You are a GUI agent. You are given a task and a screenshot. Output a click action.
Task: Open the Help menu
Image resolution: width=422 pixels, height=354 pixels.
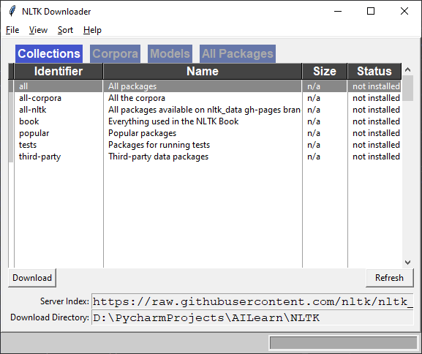[92, 30]
